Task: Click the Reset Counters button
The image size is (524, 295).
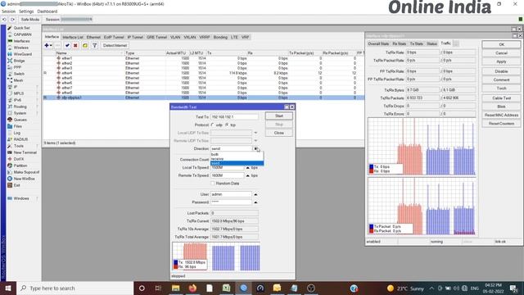Action: tap(501, 124)
